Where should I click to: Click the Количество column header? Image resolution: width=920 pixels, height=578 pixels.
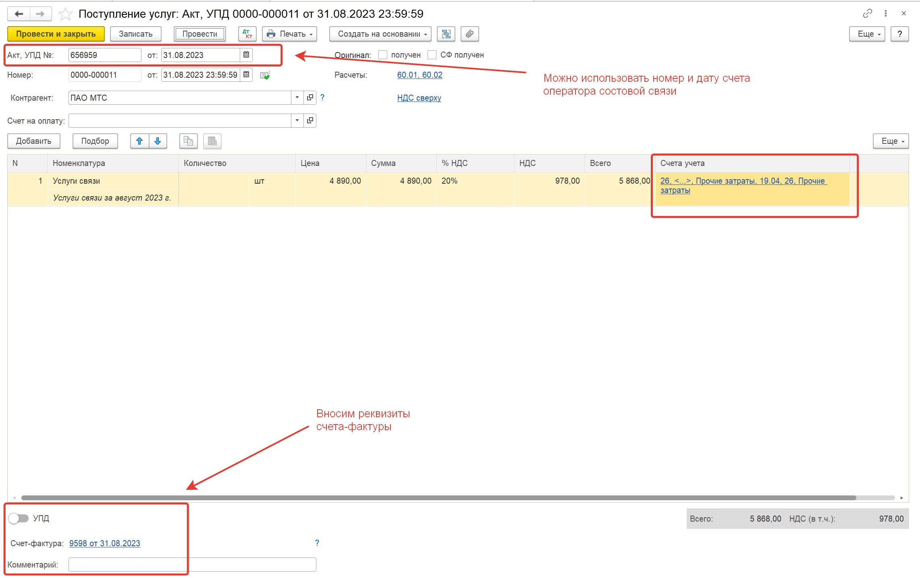click(x=237, y=163)
